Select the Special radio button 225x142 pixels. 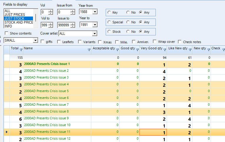tap(109, 22)
